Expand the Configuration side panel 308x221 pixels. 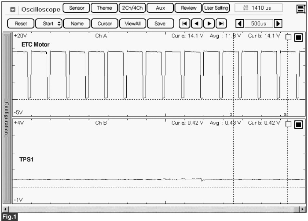coord(6,118)
